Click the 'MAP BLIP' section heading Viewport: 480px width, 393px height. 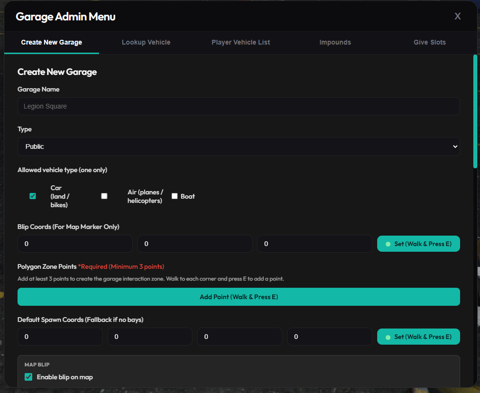point(37,365)
